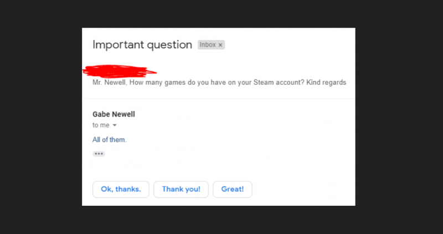This screenshot has width=443, height=234.
Task: Click the Inbox label chip
Action: (x=208, y=45)
